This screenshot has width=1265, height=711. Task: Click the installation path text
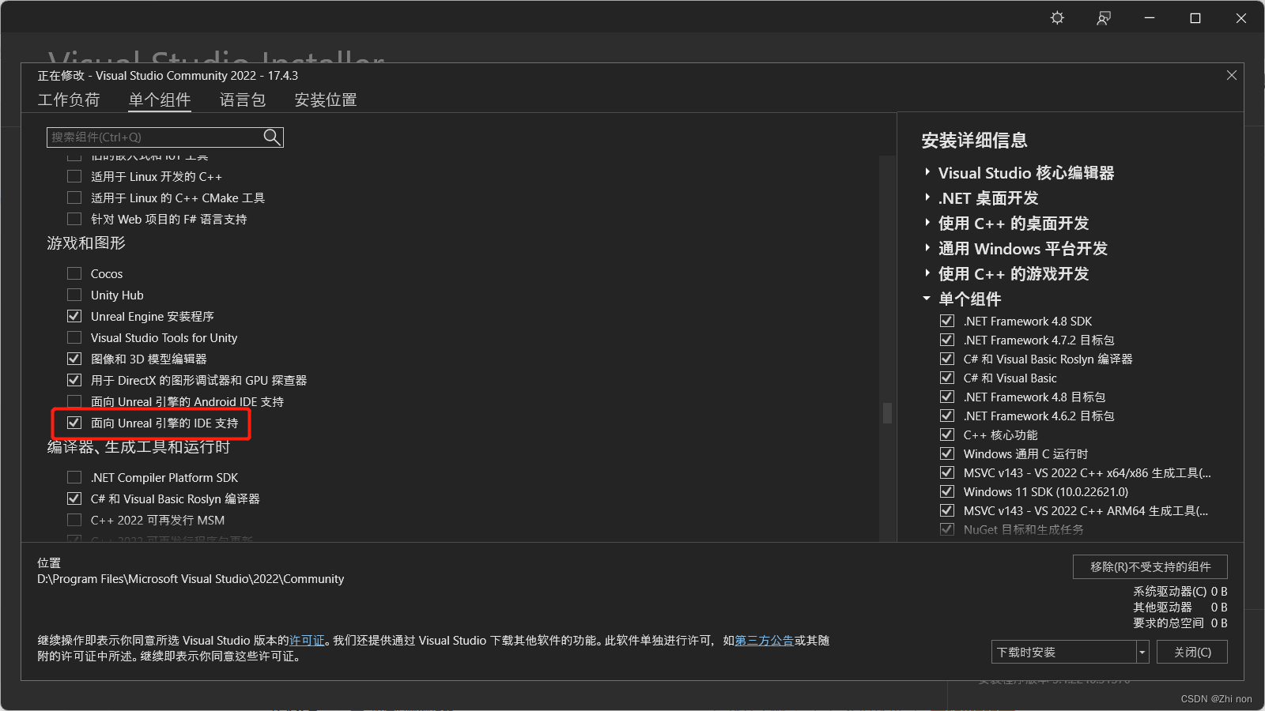coord(191,579)
